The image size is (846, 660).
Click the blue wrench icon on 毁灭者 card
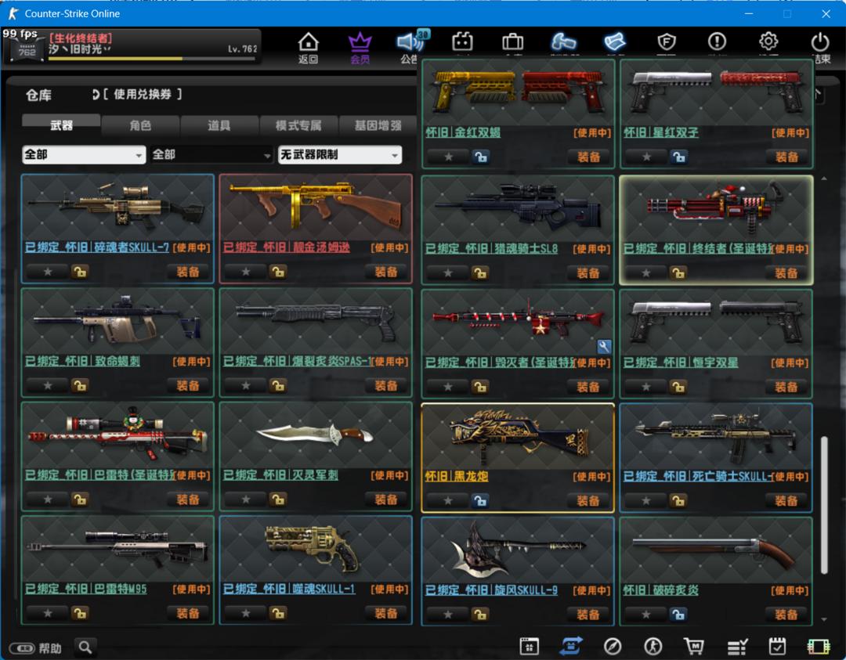tap(604, 346)
